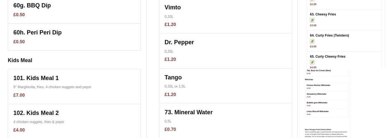
Task: Select the 60g. BBQ Dip item
Action: [32, 6]
